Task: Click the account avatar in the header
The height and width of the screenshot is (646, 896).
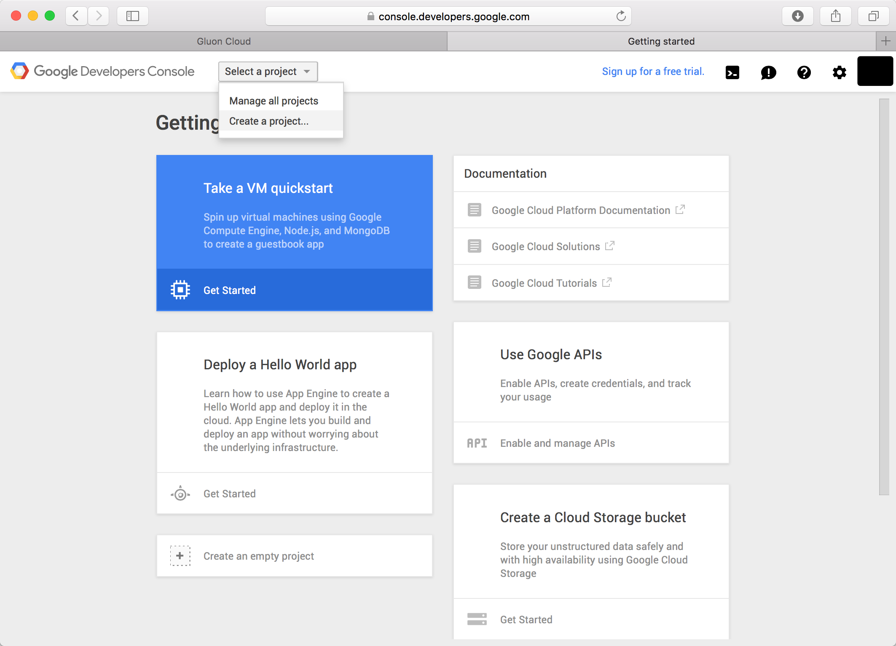Action: tap(875, 71)
